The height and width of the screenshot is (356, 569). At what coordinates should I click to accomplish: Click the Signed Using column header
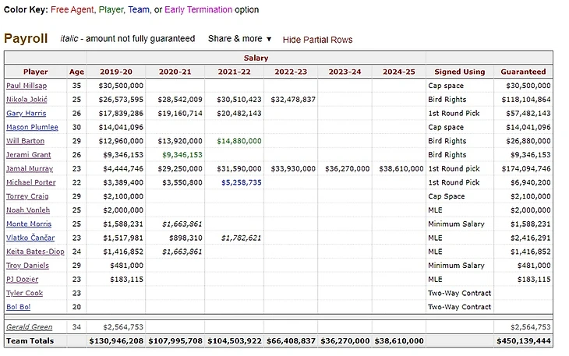[458, 72]
